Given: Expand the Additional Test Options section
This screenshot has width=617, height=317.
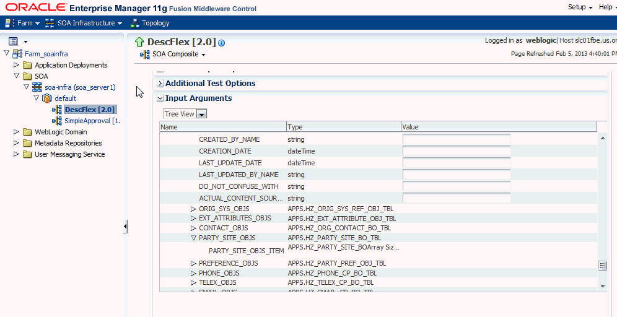Looking at the screenshot, I should click(x=160, y=84).
